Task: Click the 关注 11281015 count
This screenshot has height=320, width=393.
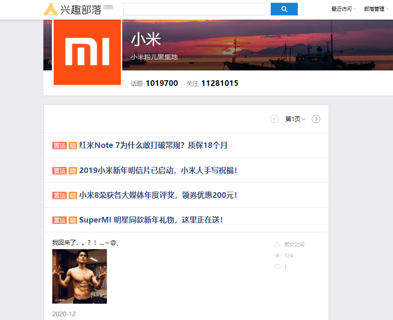Action: click(212, 83)
